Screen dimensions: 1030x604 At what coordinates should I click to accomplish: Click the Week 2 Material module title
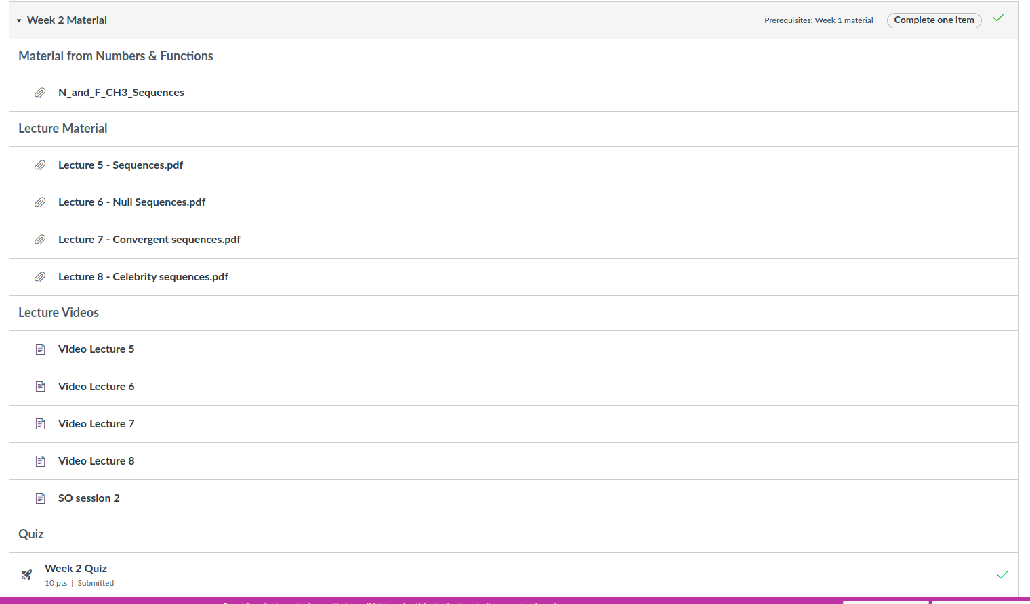click(x=67, y=20)
